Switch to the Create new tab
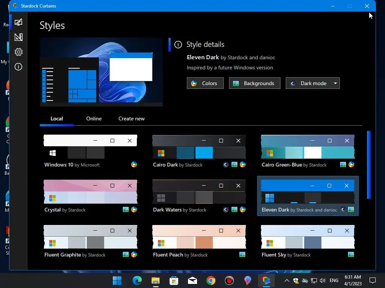385x288 pixels. 132,119
